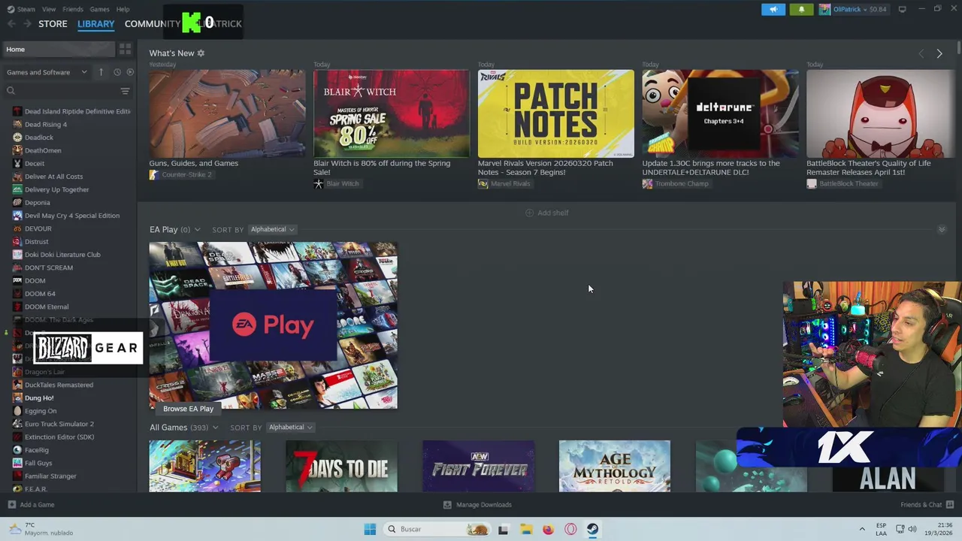Image resolution: width=962 pixels, height=541 pixels.
Task: Open the Windows Start button
Action: tap(370, 529)
